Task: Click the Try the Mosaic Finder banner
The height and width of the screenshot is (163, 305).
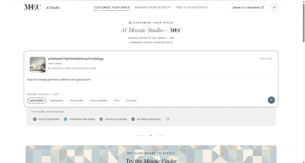Action: pos(151,154)
